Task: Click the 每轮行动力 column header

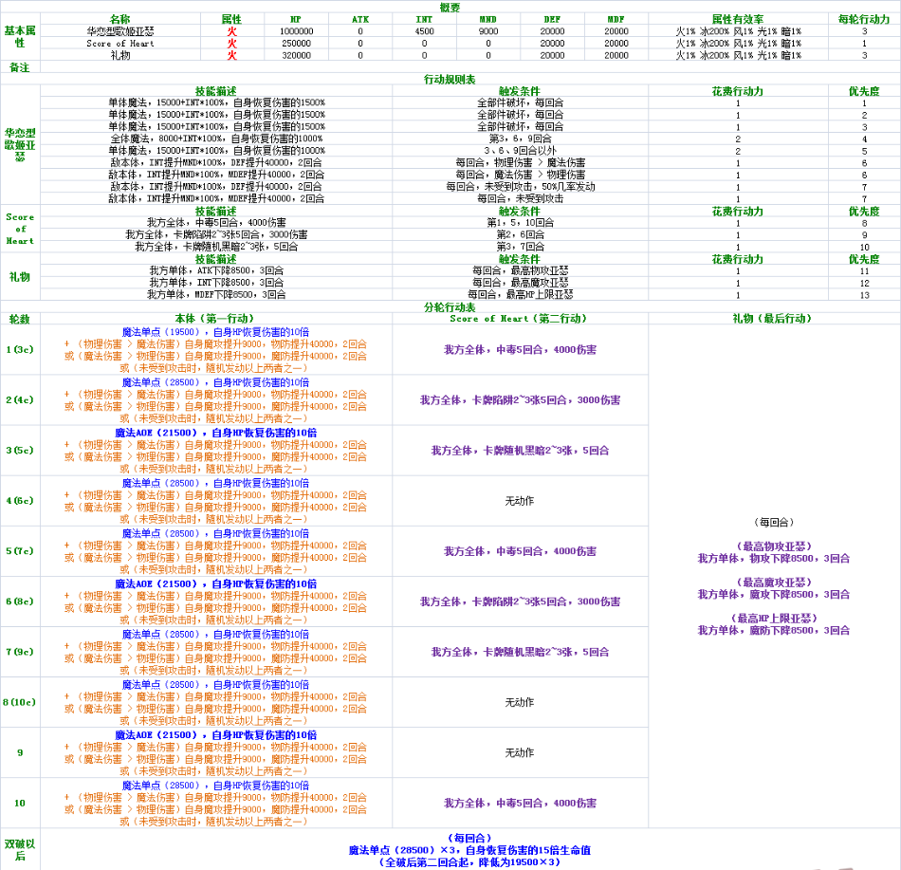Action: pyautogui.click(x=864, y=19)
